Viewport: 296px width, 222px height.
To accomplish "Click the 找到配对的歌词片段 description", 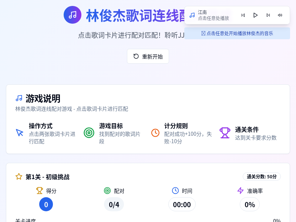I will pos(120,138).
